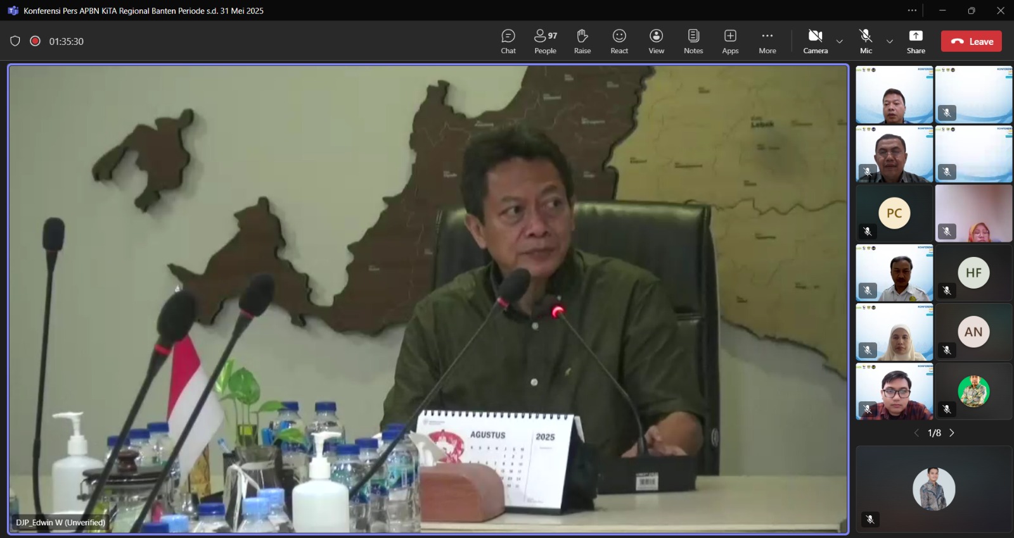Go to previous participants page
The width and height of the screenshot is (1014, 538).
pos(916,433)
